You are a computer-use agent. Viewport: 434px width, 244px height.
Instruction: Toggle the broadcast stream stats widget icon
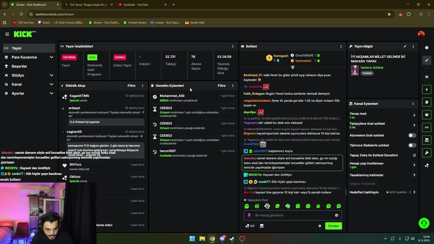tap(427, 127)
